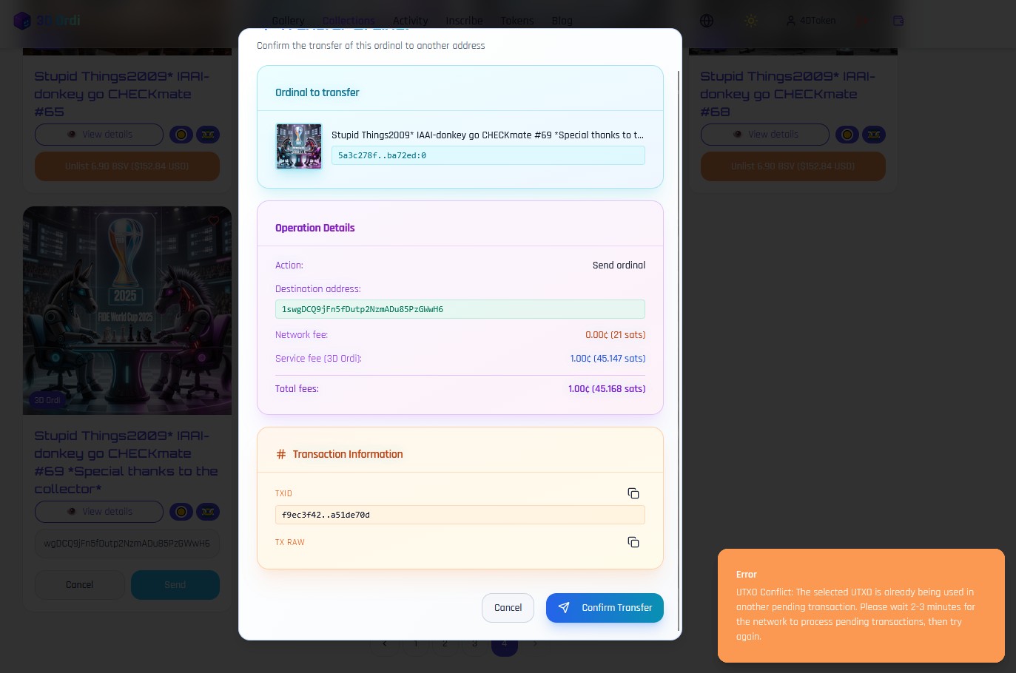Screen dimensions: 1016x673
Task: Click the ordinal thumbnail in the dialog
Action: click(x=299, y=146)
